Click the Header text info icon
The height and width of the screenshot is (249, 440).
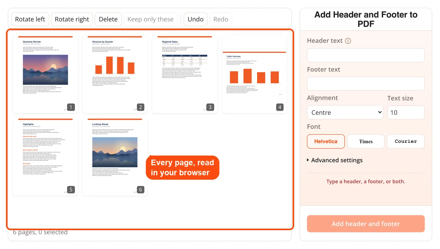coord(348,41)
